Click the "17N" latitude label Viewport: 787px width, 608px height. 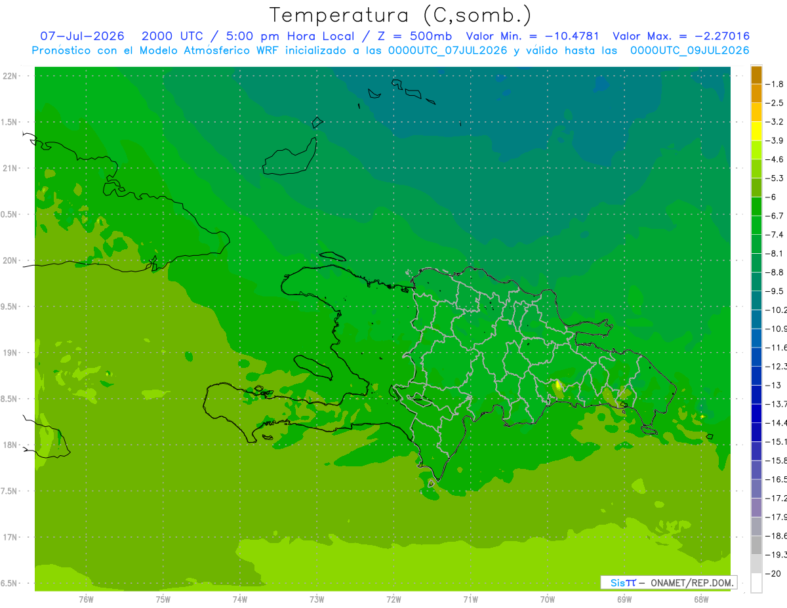tap(10, 537)
